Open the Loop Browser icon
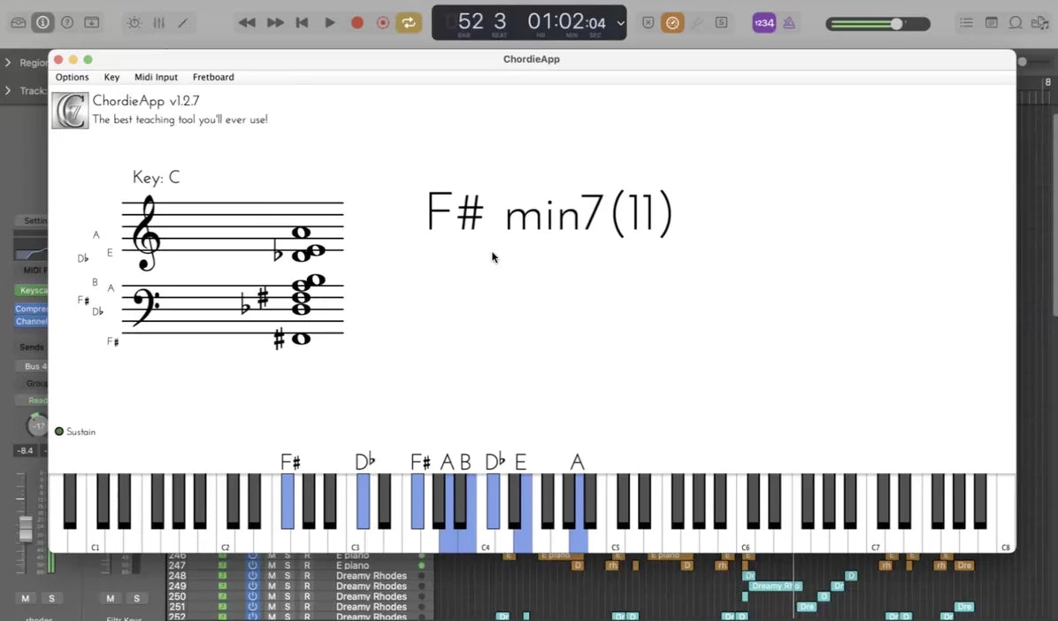Image resolution: width=1058 pixels, height=621 pixels. pyautogui.click(x=1016, y=23)
